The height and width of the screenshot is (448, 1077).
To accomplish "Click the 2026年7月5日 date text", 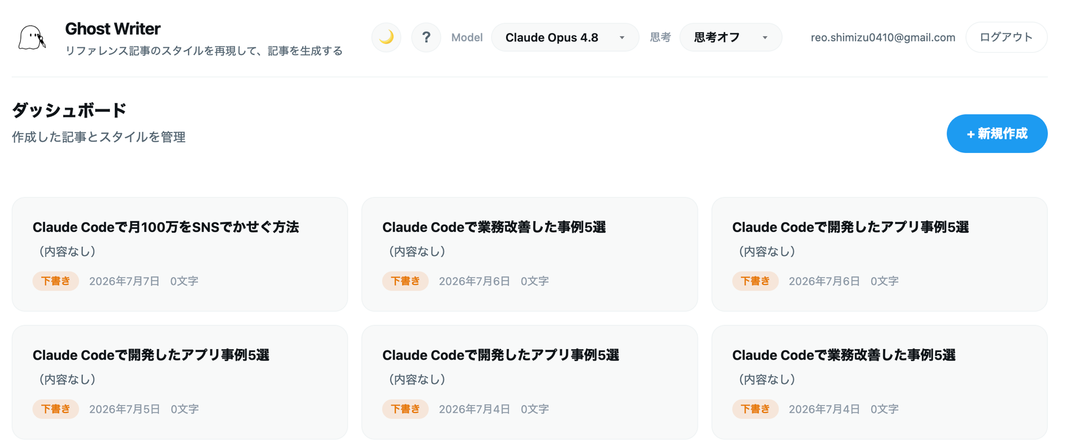I will click(x=124, y=409).
